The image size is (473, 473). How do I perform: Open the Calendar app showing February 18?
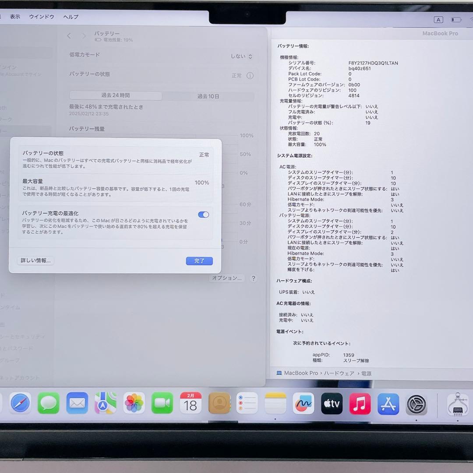click(190, 403)
